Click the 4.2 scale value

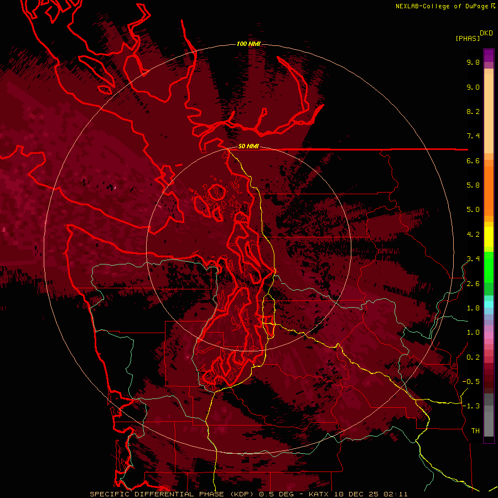473,235
